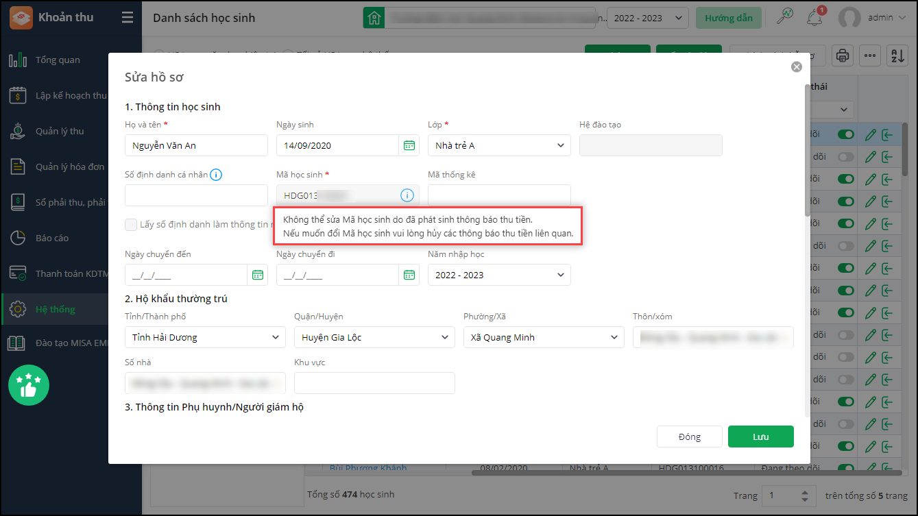
Task: Open the notifications bell
Action: [815, 18]
